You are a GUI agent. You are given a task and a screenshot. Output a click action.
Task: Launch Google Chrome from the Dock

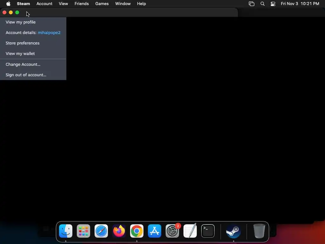click(x=137, y=231)
